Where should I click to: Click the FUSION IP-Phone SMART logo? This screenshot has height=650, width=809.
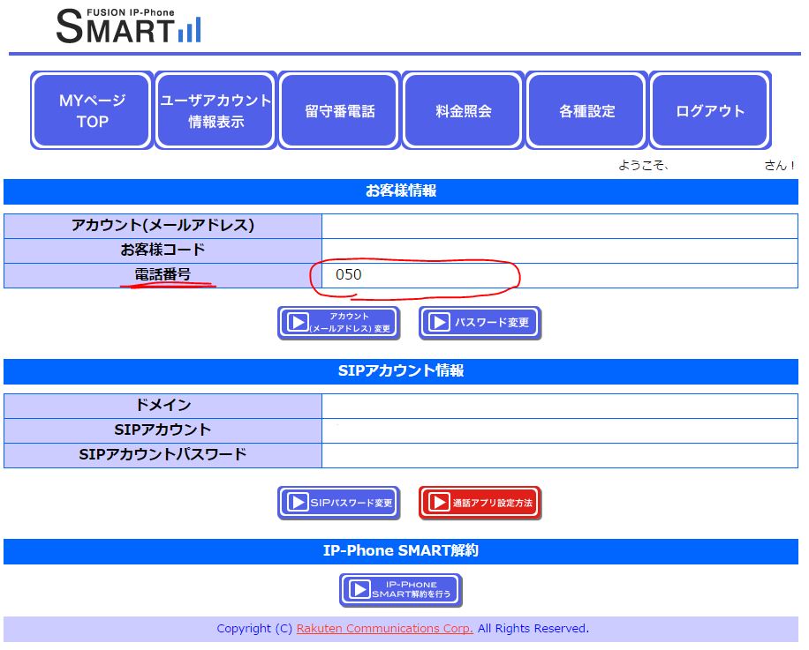tap(129, 26)
